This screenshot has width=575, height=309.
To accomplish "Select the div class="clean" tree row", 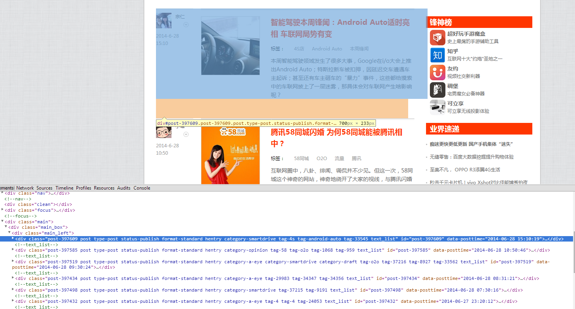I will 38,204.
